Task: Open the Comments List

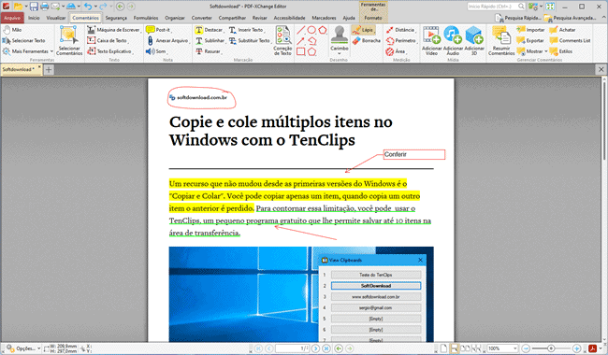Action: pos(570,41)
